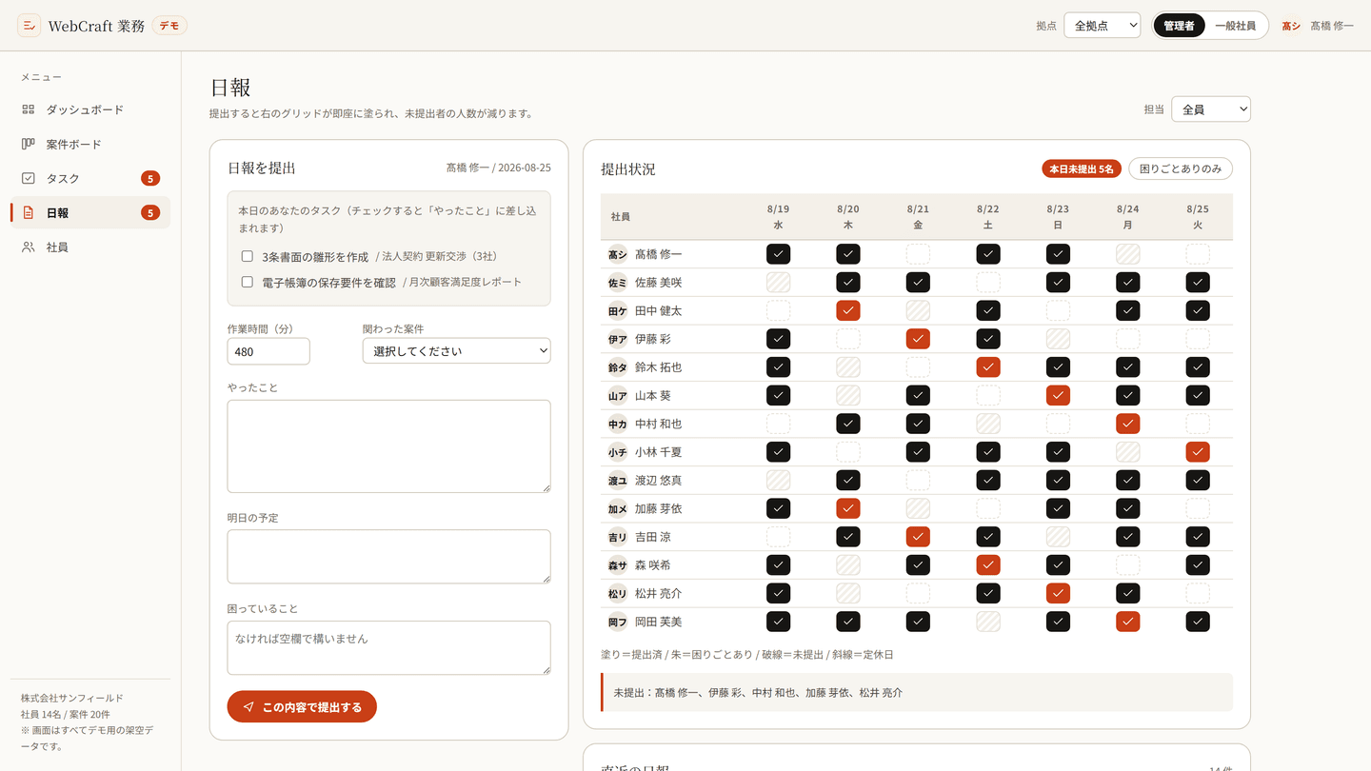The height and width of the screenshot is (771, 1371).
Task: Click the 明日の予定 text area
Action: (x=388, y=557)
